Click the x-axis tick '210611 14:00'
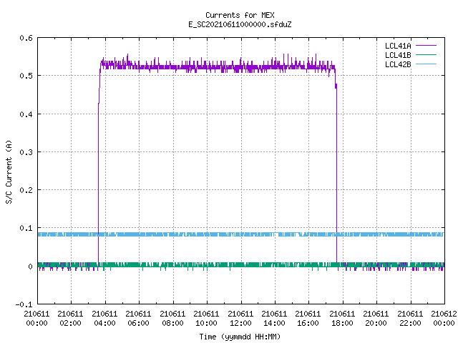 point(274,319)
